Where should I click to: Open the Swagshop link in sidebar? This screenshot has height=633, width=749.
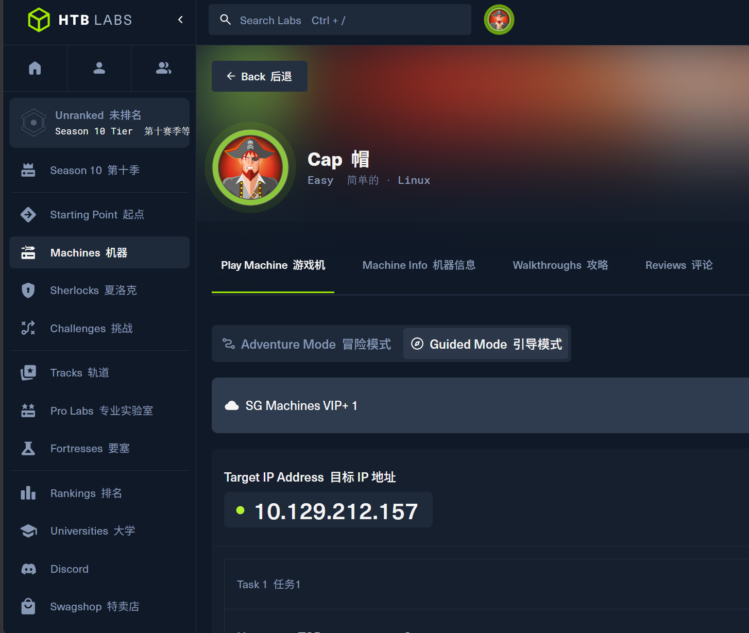tap(99, 606)
